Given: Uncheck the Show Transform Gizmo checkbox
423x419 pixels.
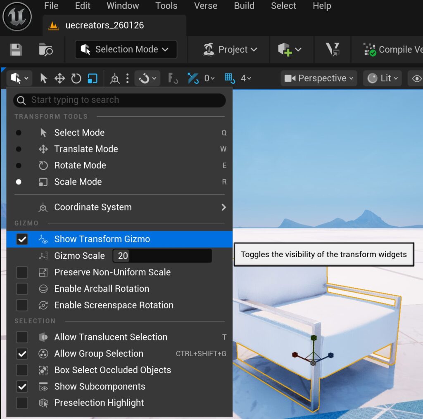Looking at the screenshot, I should (22, 239).
